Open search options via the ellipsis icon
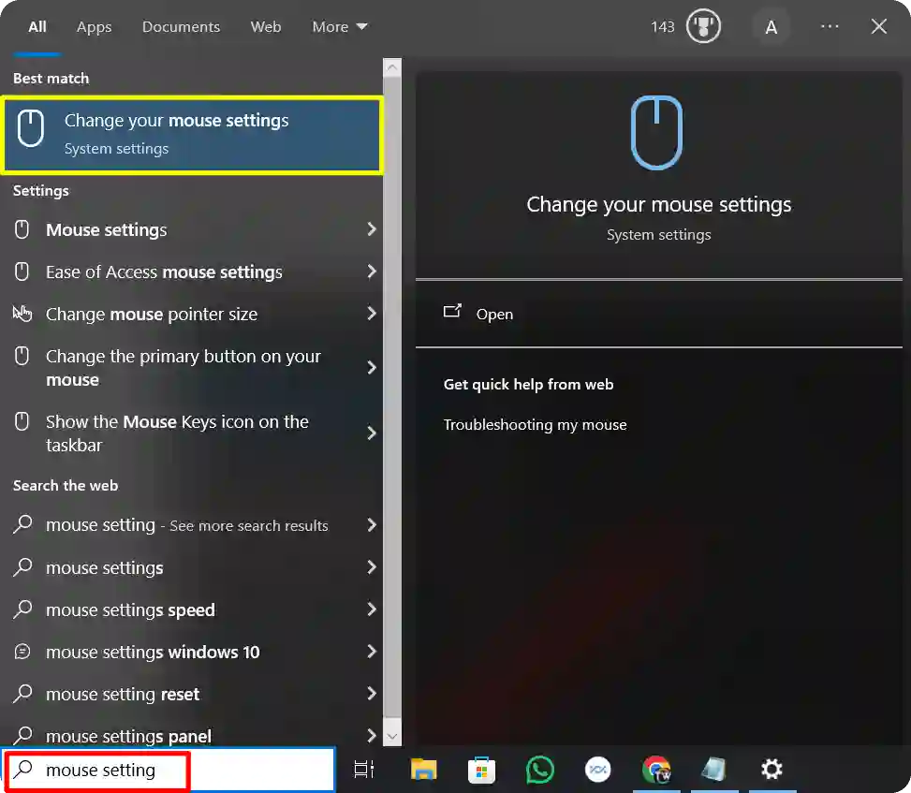 coord(830,26)
